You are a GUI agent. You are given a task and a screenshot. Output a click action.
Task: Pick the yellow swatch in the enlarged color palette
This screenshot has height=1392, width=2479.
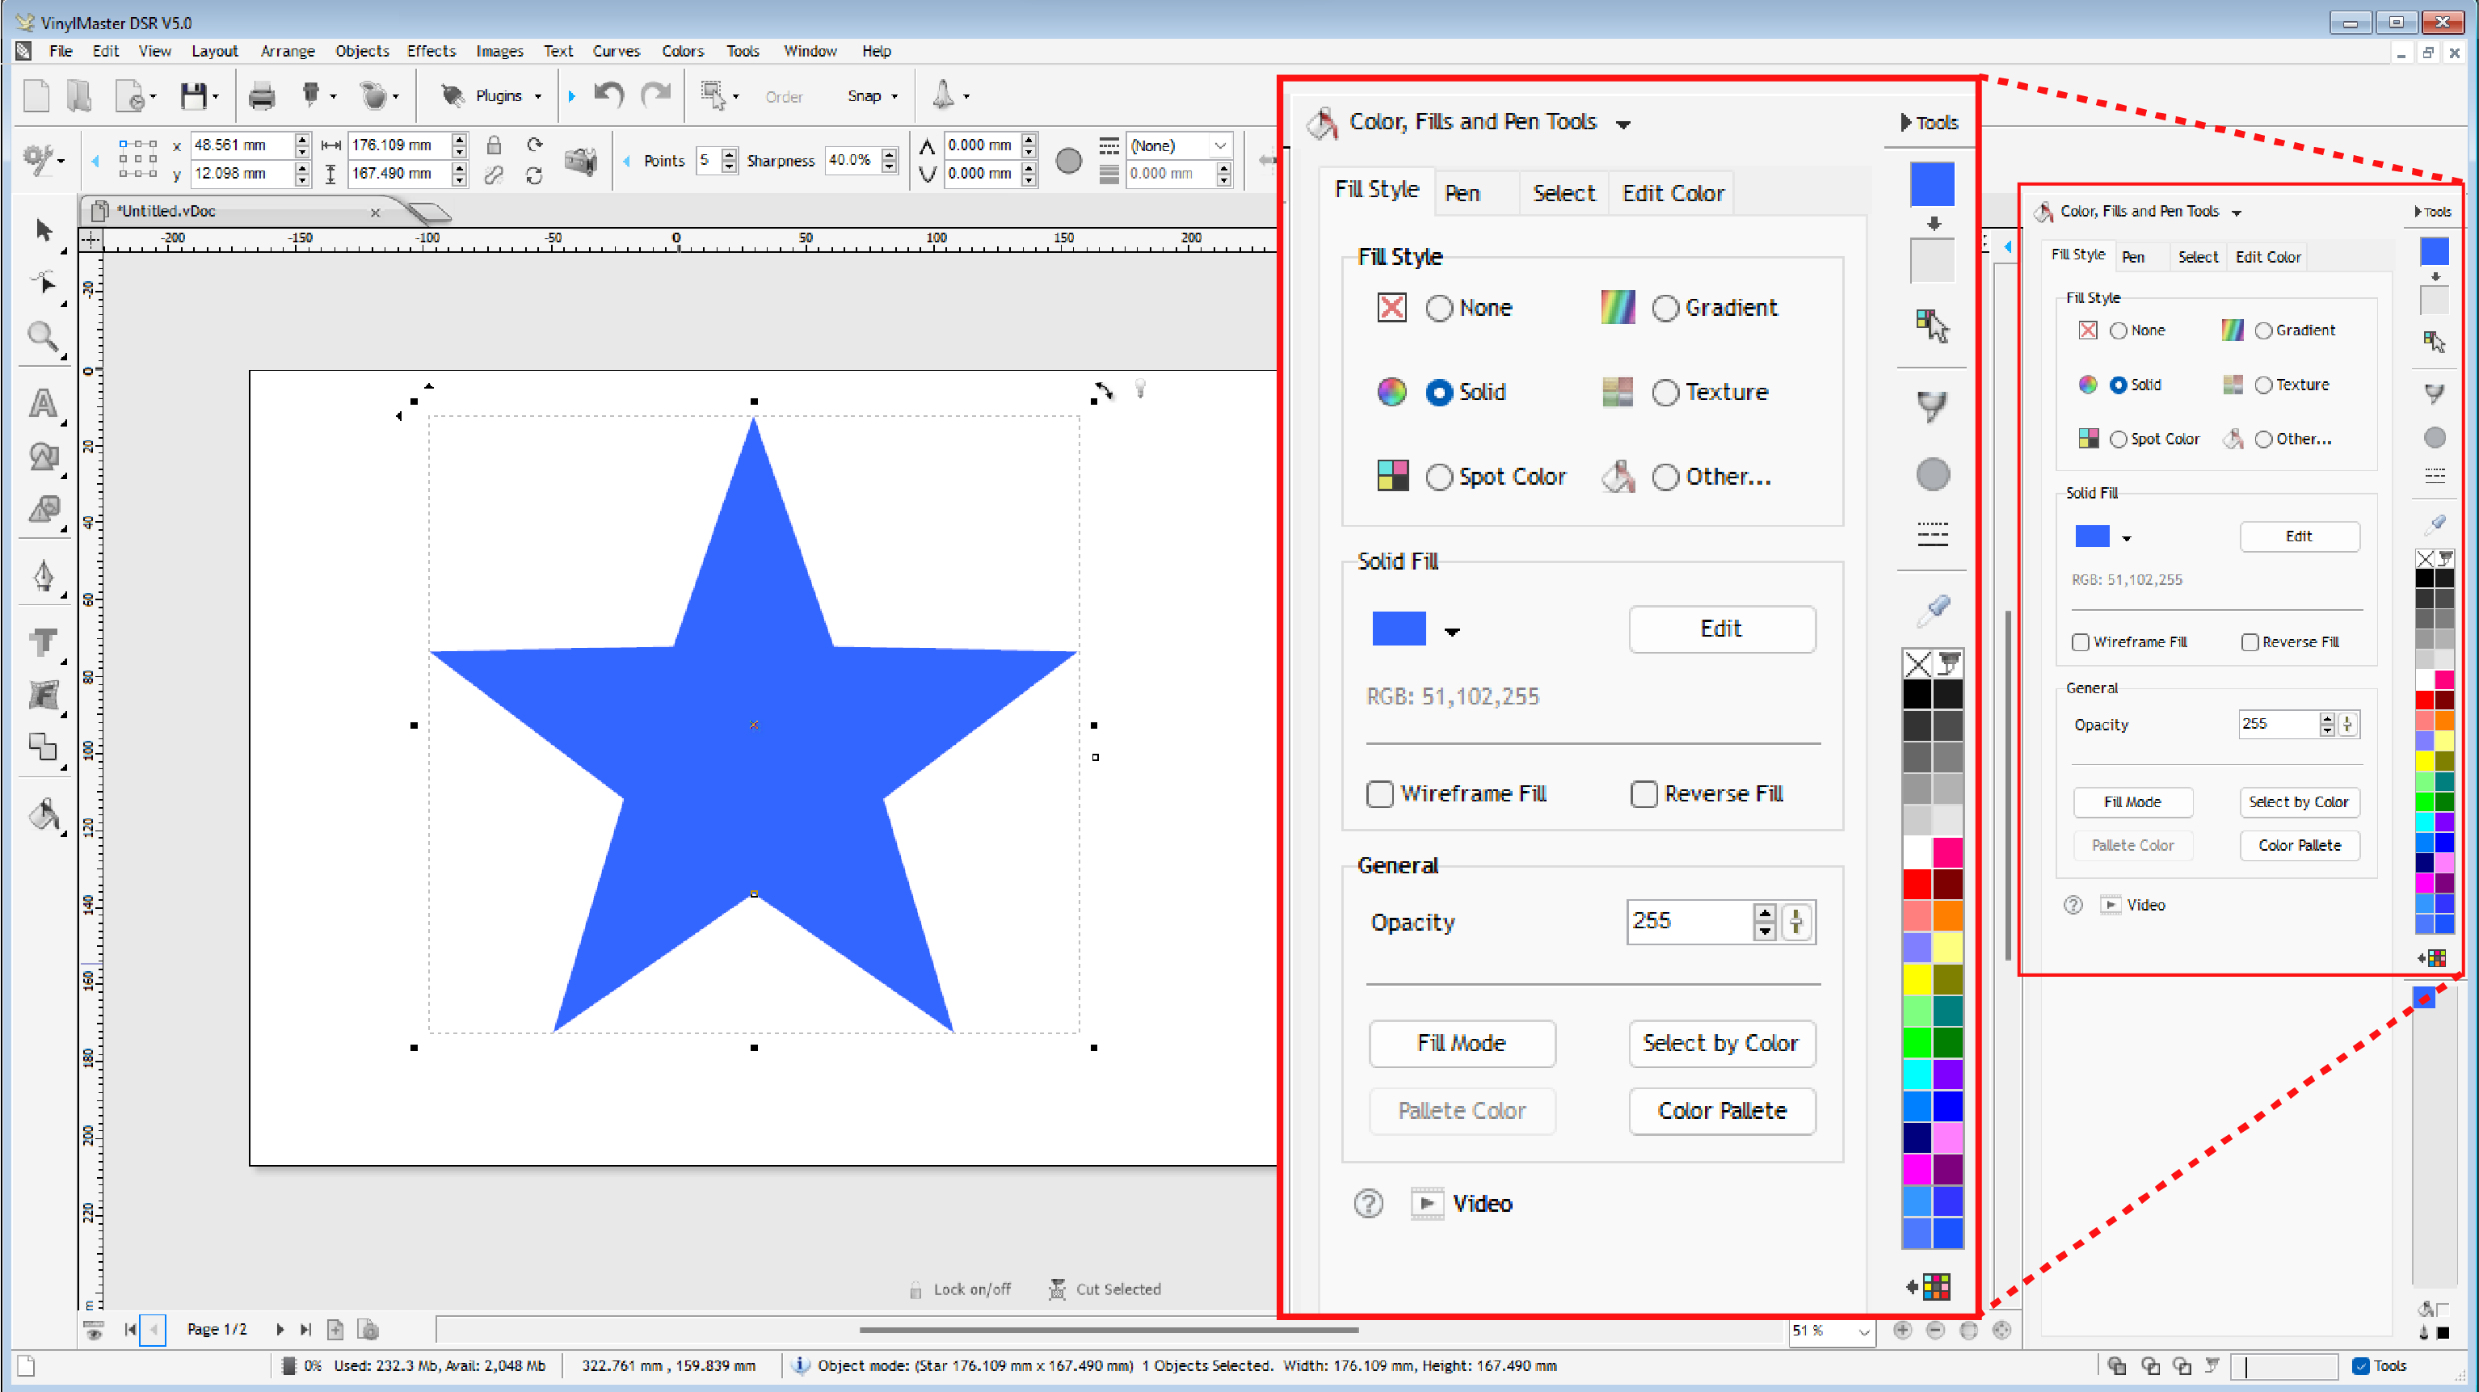point(1917,978)
